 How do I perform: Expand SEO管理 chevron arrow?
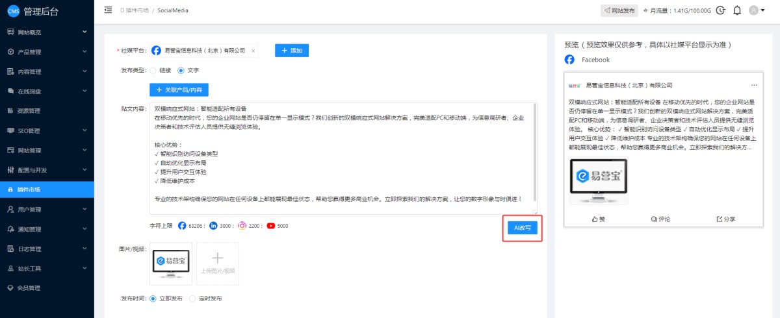pos(84,130)
